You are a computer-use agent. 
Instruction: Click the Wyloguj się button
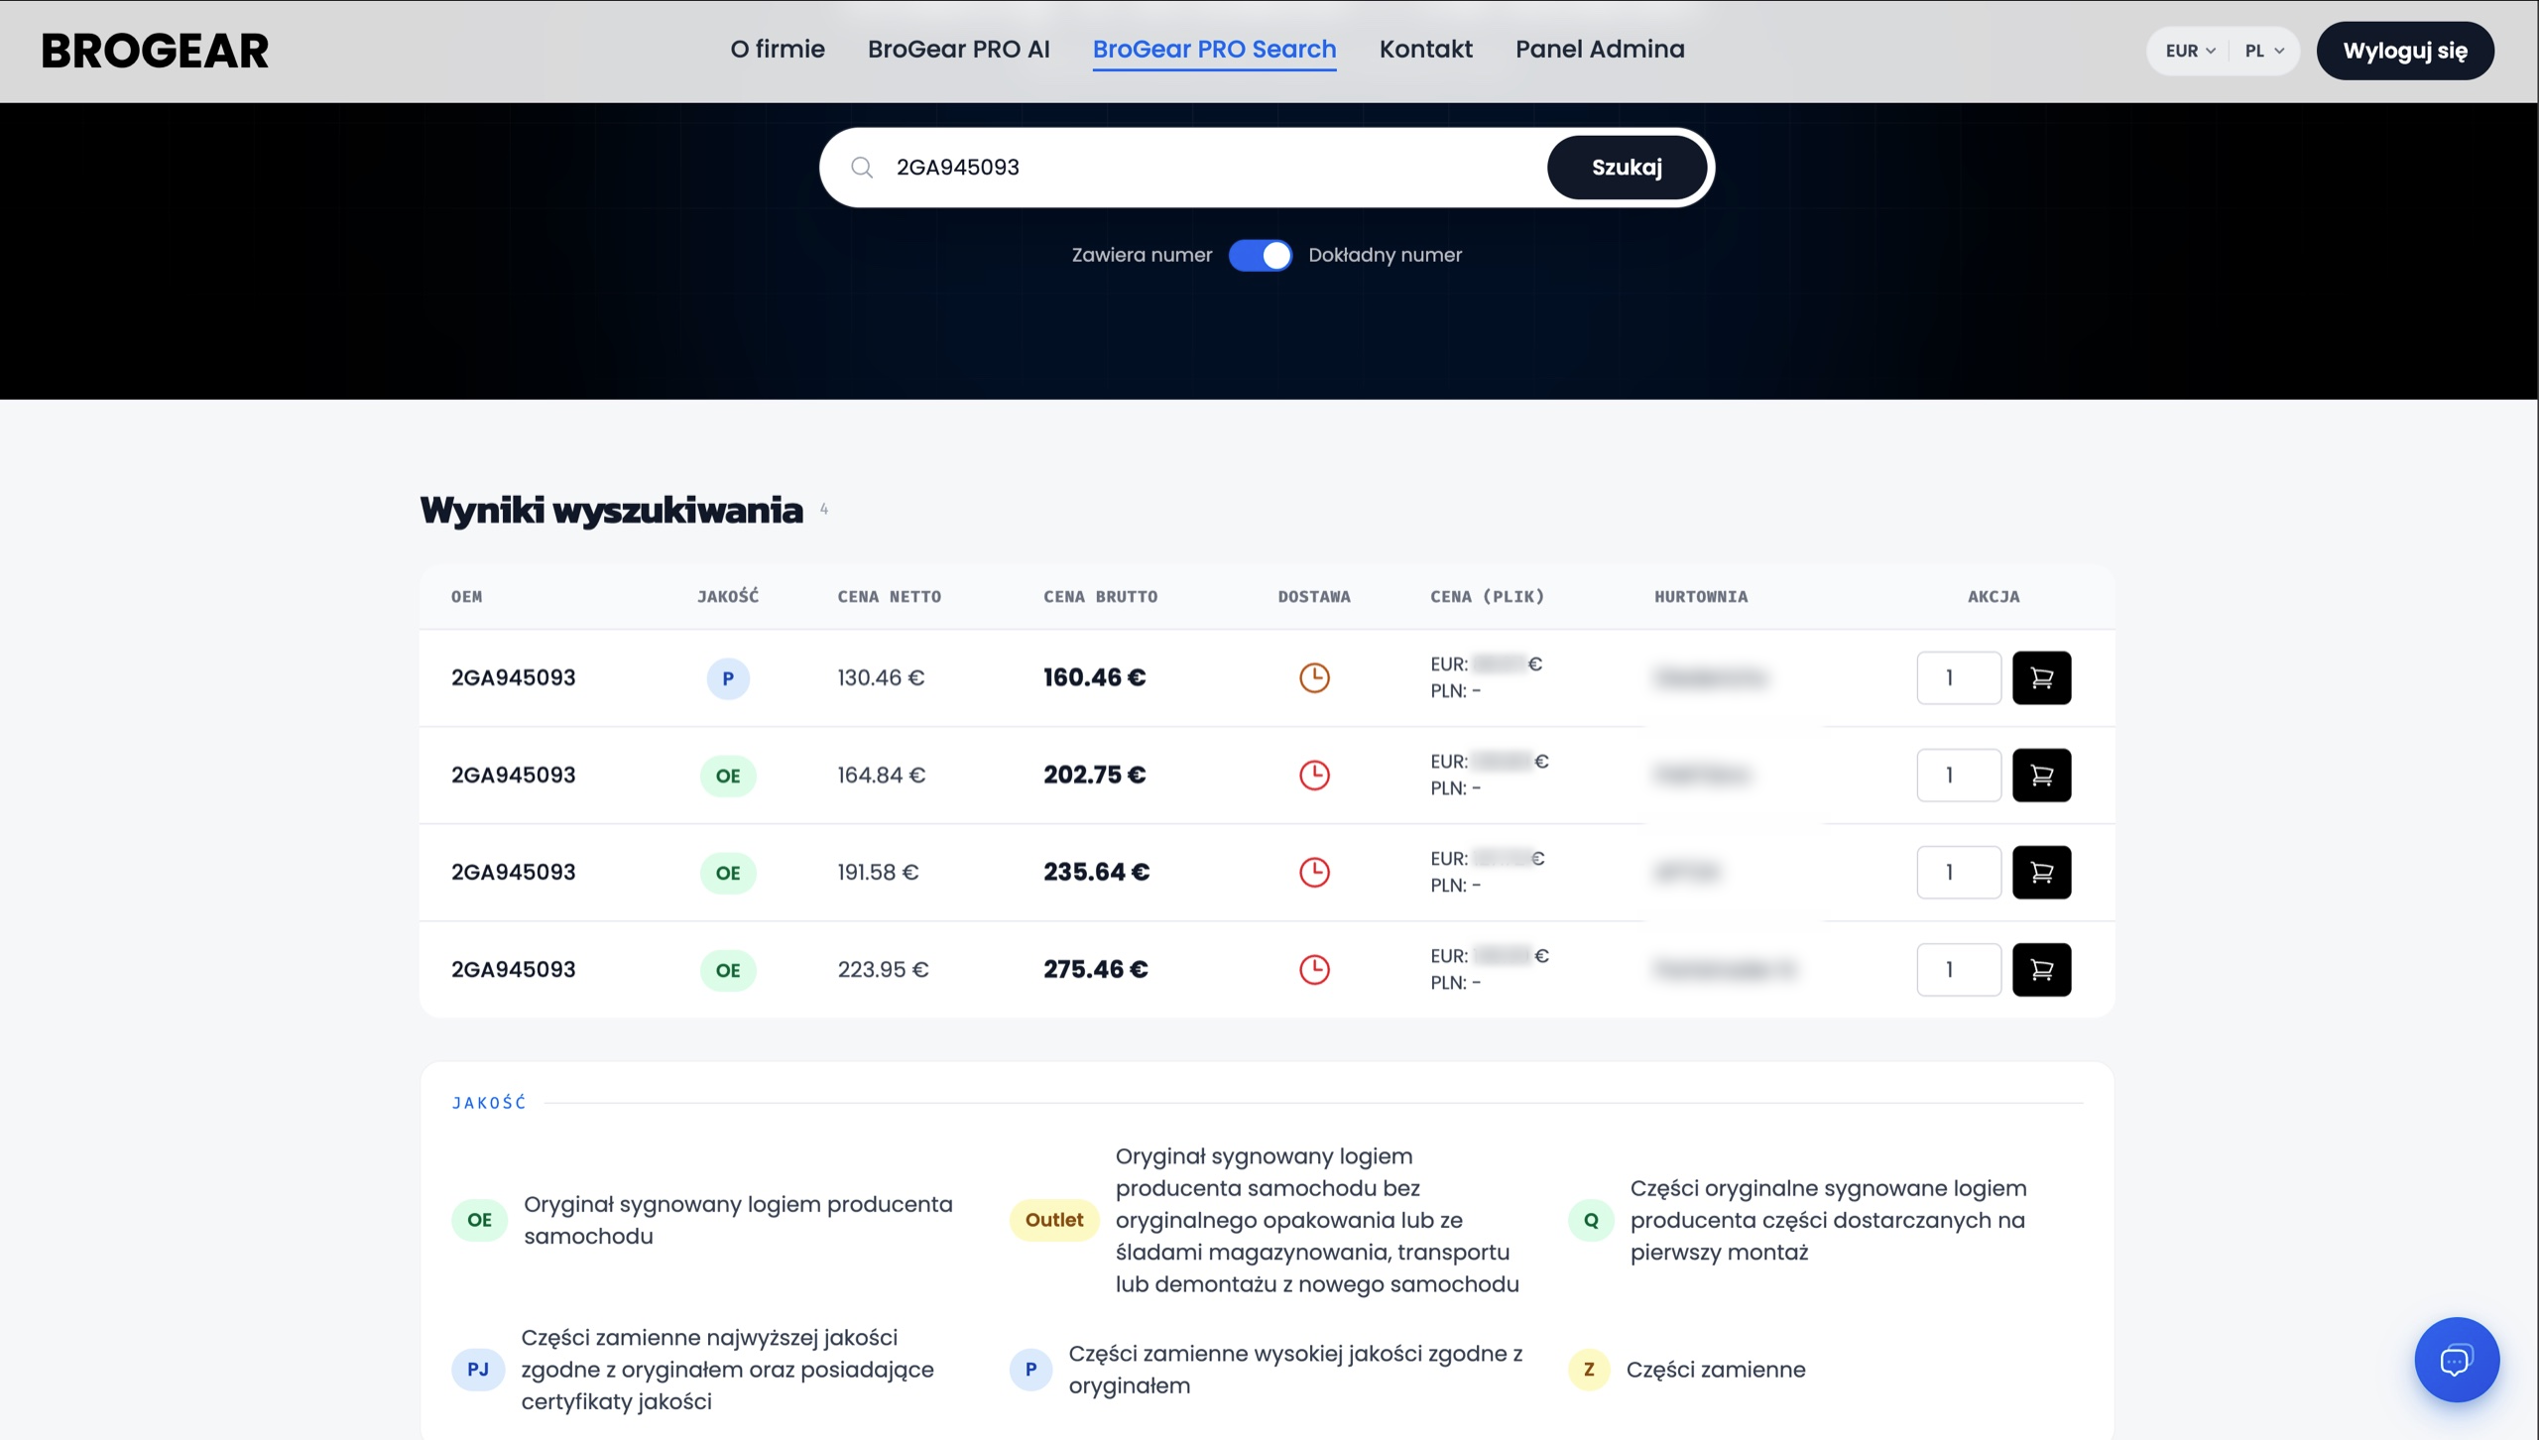coord(2405,51)
